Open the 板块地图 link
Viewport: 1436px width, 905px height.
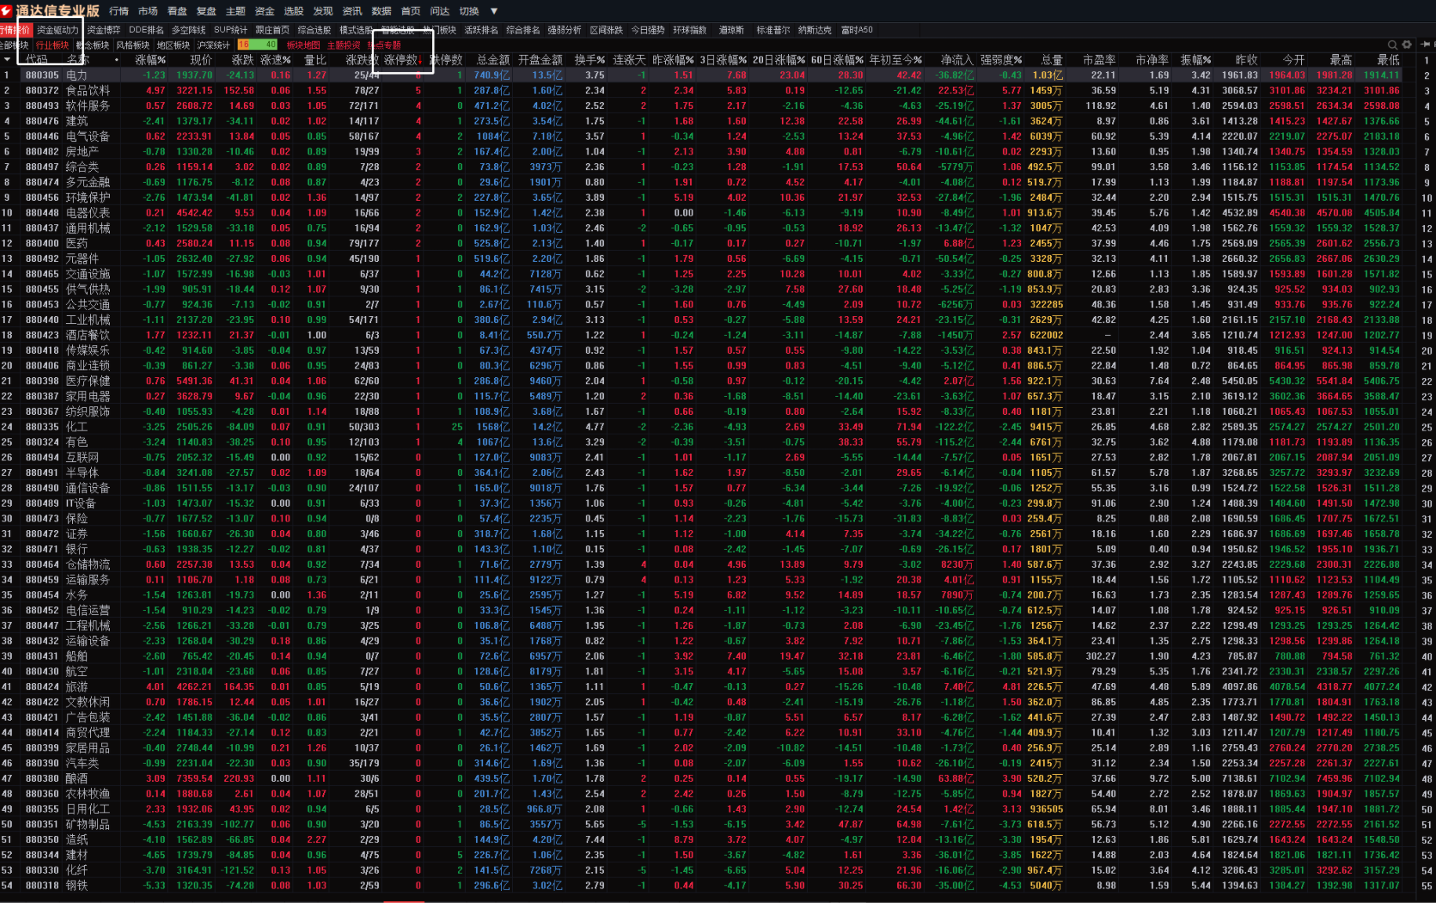coord(303,45)
